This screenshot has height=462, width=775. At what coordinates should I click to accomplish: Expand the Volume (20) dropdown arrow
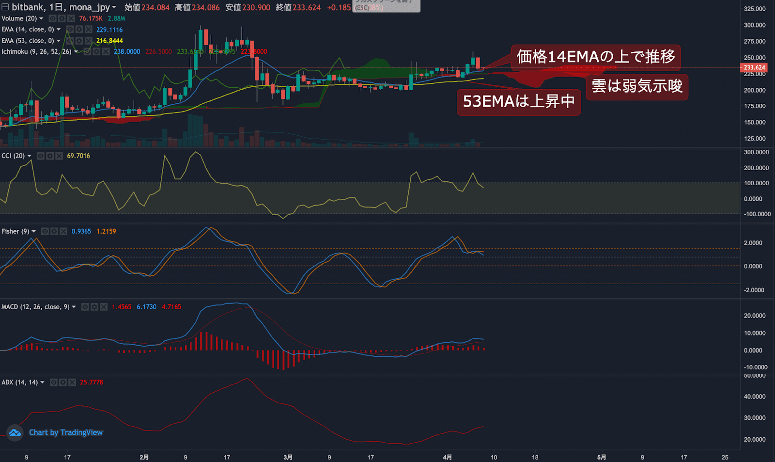point(41,18)
